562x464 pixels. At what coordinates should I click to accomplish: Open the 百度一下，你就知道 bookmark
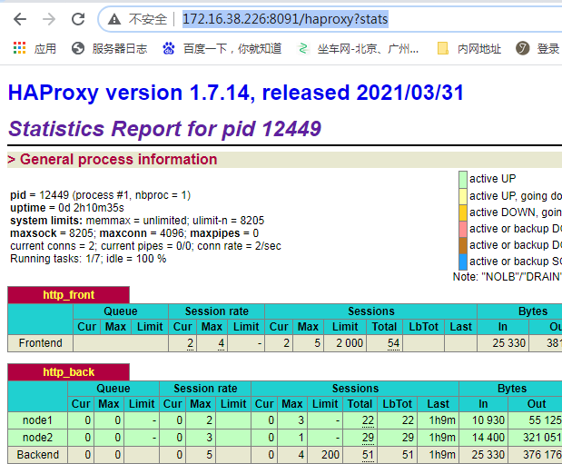pyautogui.click(x=222, y=48)
